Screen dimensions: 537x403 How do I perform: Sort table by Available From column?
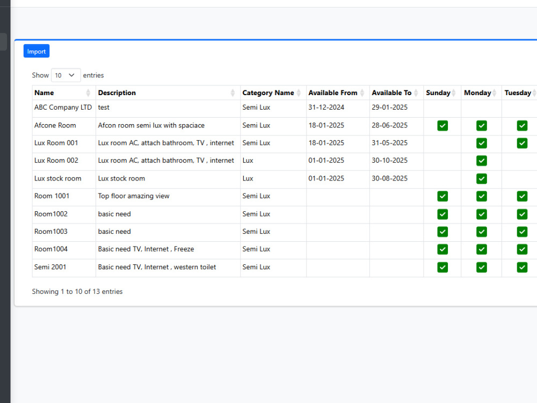(x=338, y=92)
